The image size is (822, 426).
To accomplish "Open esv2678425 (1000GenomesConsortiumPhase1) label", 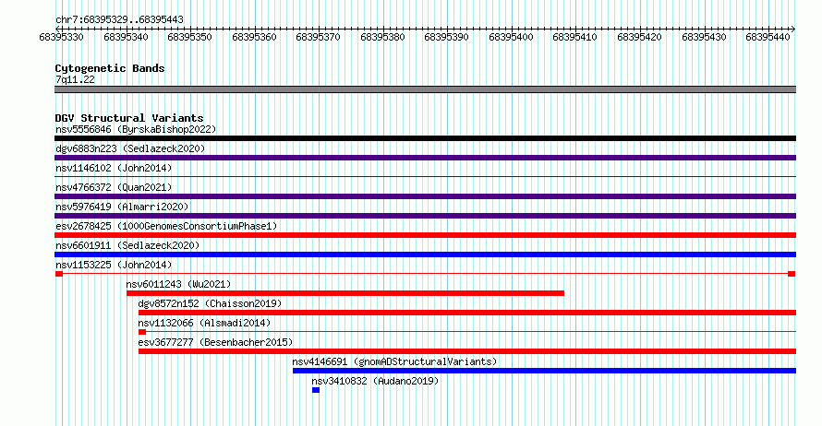I will point(166,226).
